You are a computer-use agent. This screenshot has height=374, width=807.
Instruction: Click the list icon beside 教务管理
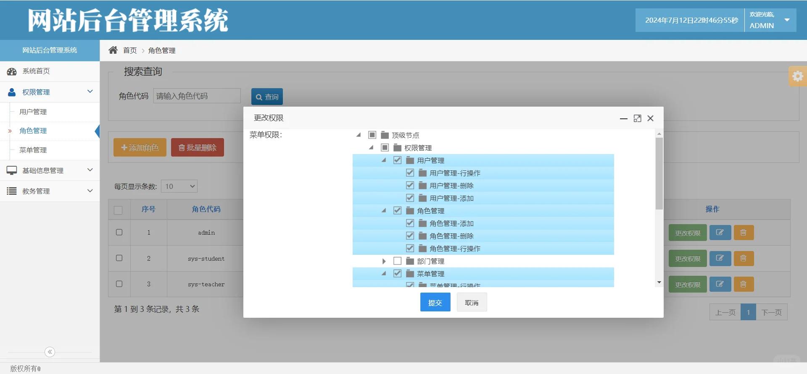tap(12, 191)
